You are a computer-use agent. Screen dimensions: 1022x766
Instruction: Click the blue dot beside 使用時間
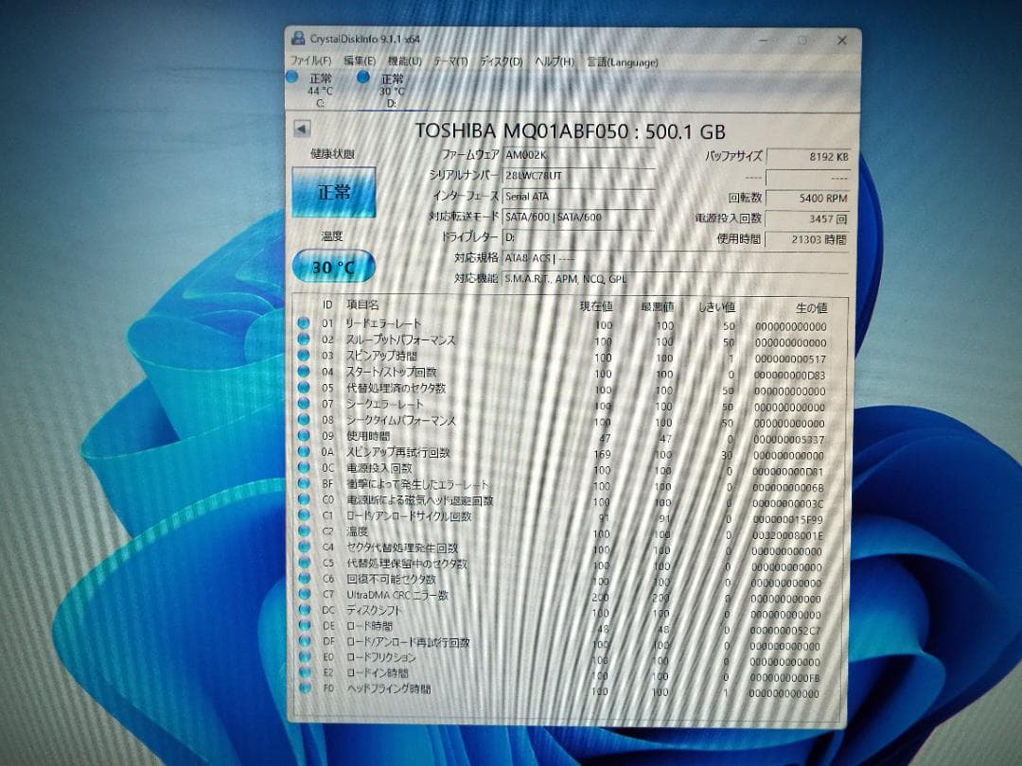pyautogui.click(x=304, y=437)
